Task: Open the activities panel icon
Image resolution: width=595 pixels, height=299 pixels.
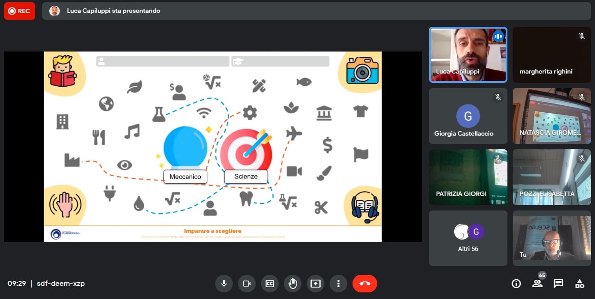Action: tap(580, 284)
